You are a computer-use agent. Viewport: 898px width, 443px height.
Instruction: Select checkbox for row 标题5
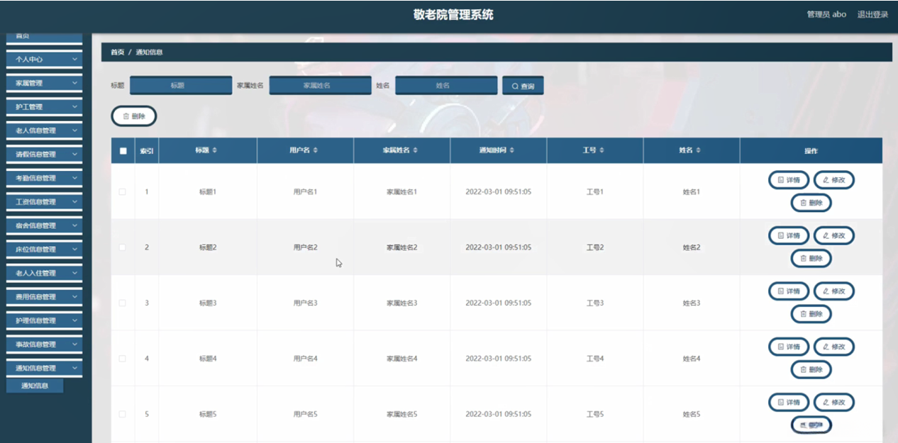point(123,414)
